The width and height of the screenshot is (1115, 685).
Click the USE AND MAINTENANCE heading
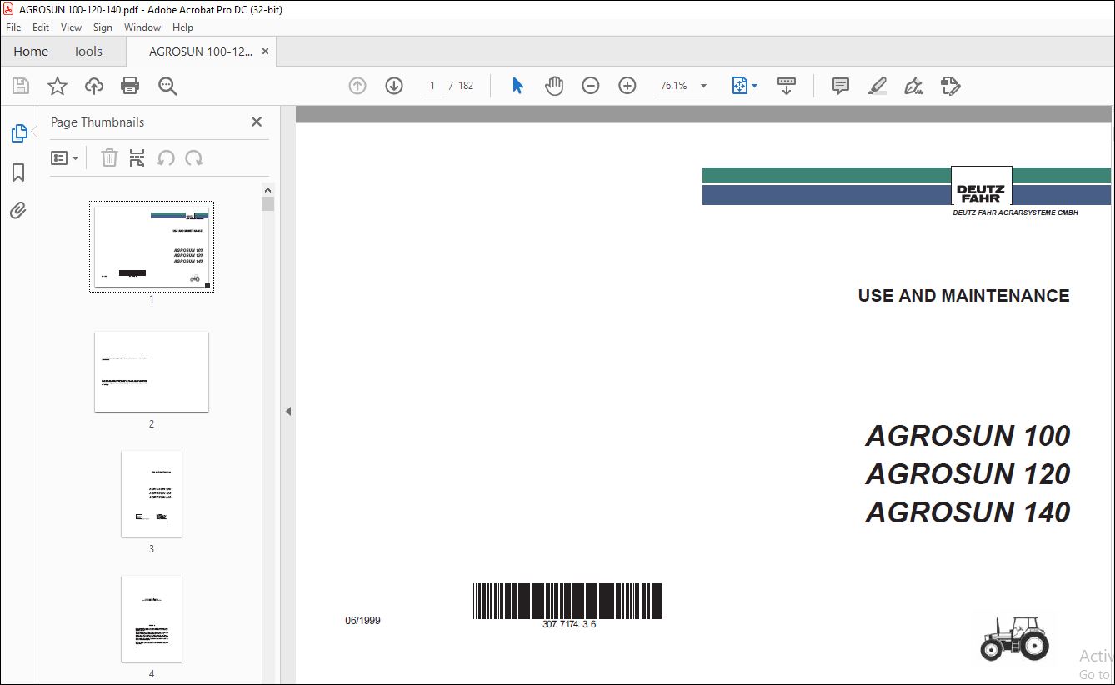[963, 296]
